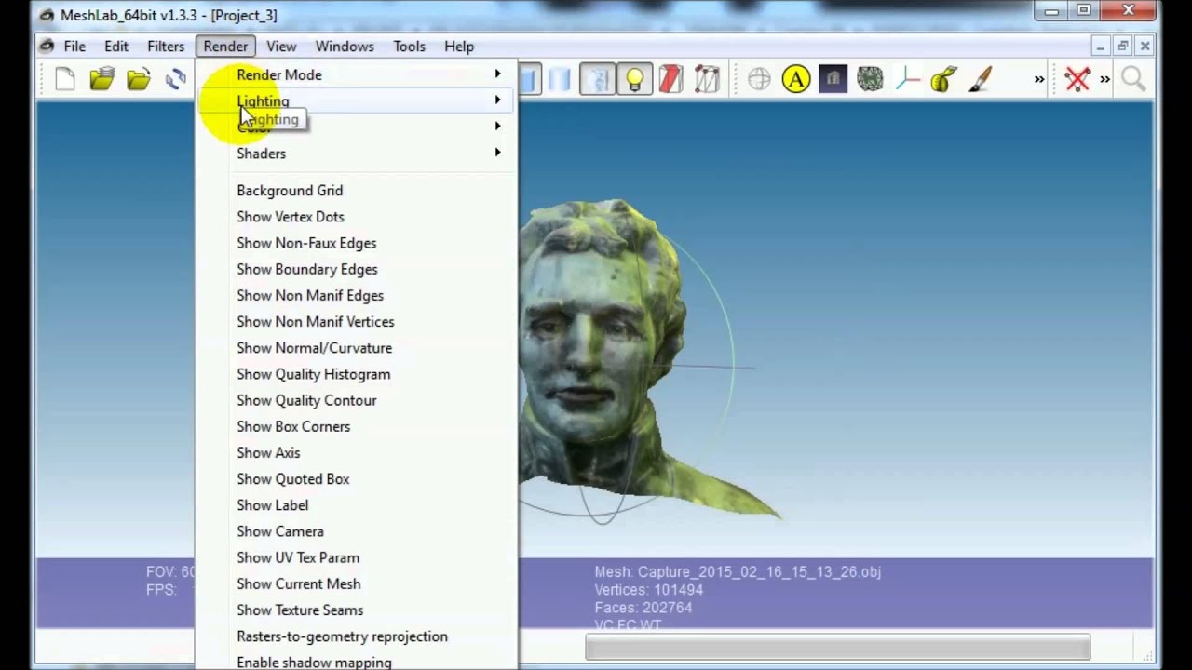Select Show UV Tex Param
This screenshot has height=670, width=1192.
coord(356,557)
